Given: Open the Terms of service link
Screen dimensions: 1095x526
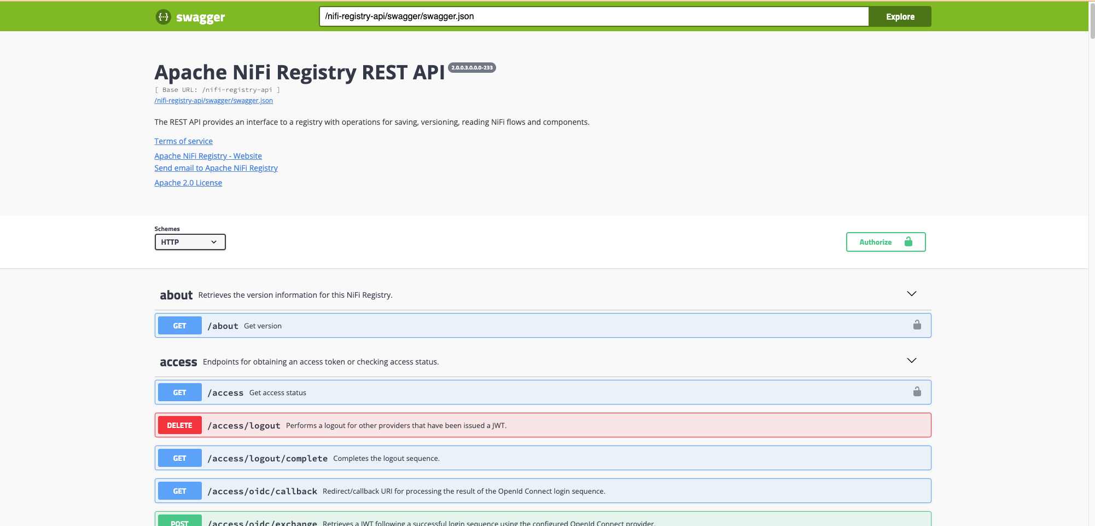Looking at the screenshot, I should pos(183,141).
